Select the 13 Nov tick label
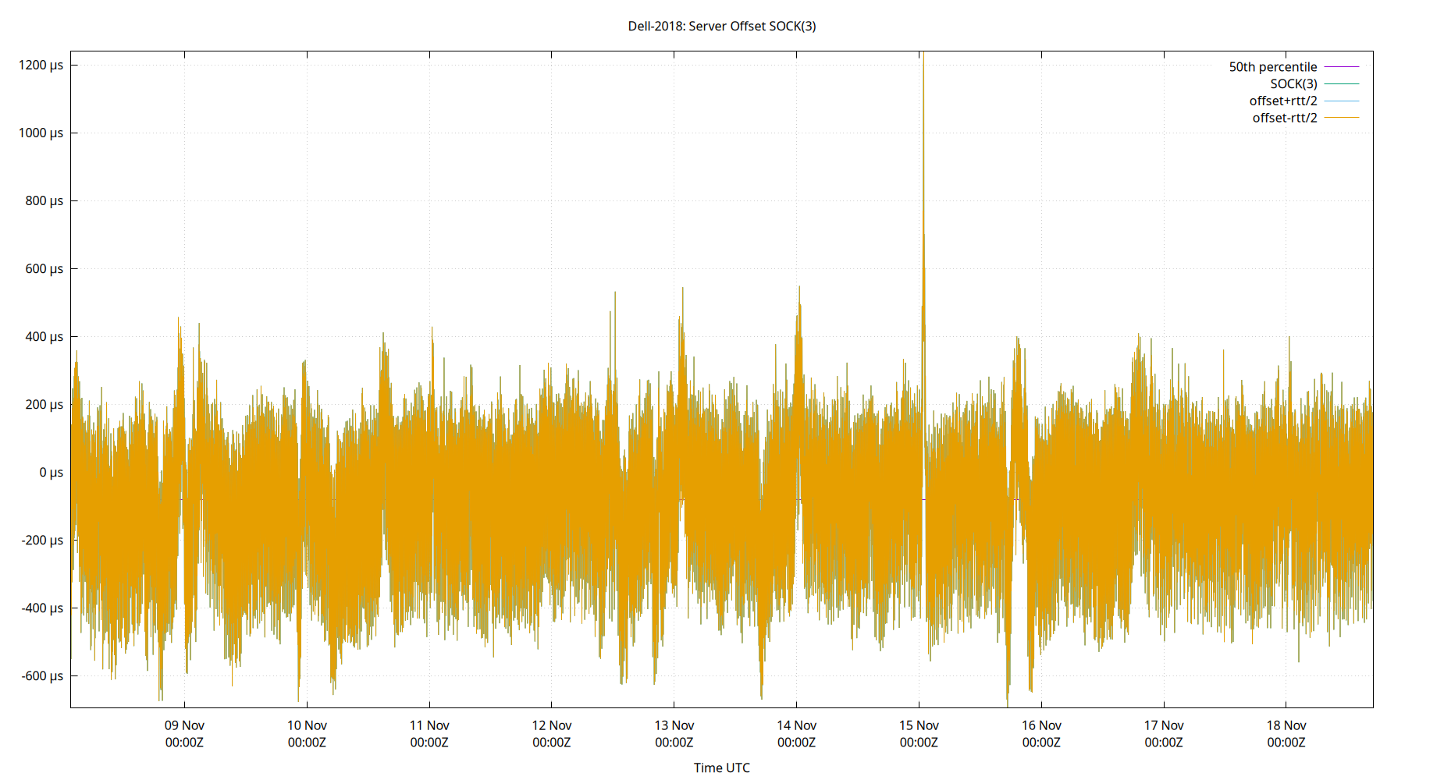 point(674,725)
